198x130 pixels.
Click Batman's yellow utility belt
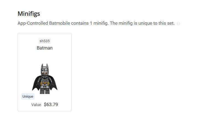45,83
